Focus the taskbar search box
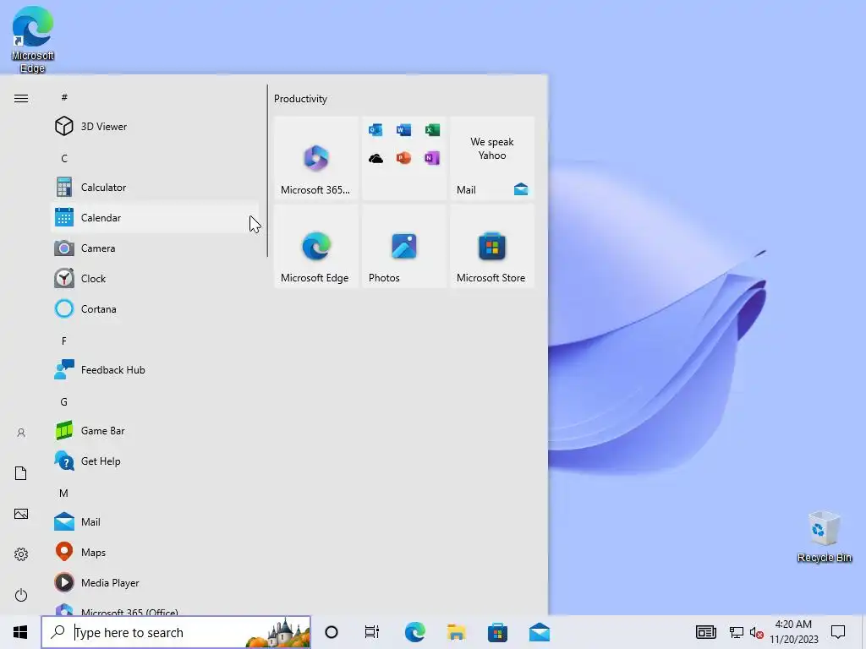Screen dimensions: 866x649 176,632
